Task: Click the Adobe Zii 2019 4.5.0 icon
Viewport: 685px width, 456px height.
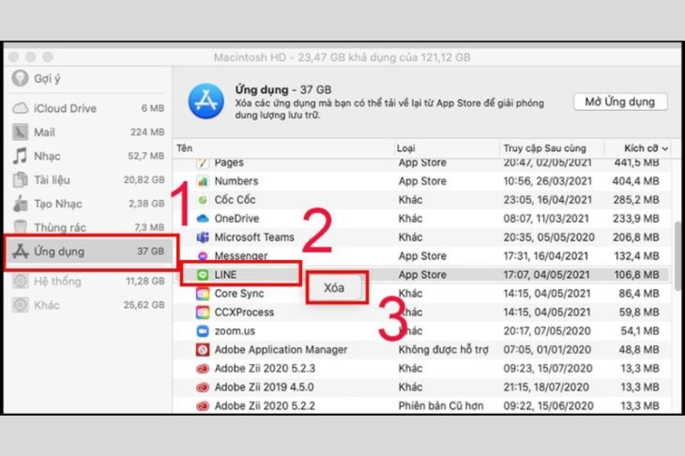Action: [x=203, y=388]
